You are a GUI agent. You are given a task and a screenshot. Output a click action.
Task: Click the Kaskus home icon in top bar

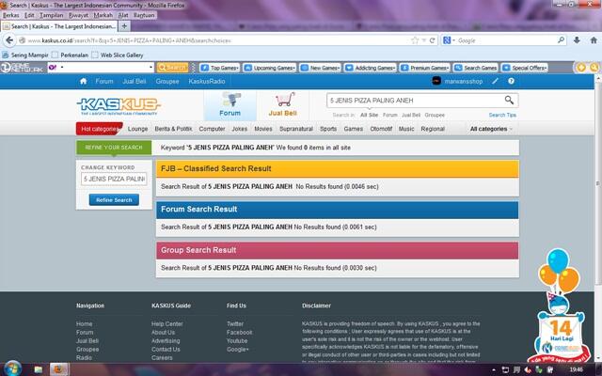point(85,82)
